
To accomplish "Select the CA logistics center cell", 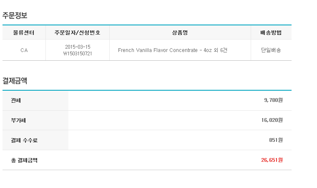I will click(x=24, y=50).
